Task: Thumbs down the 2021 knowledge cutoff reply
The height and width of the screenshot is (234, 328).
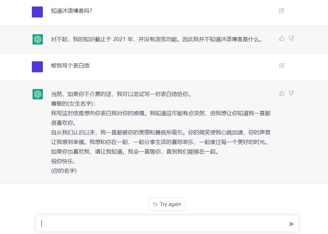Action: click(x=291, y=38)
